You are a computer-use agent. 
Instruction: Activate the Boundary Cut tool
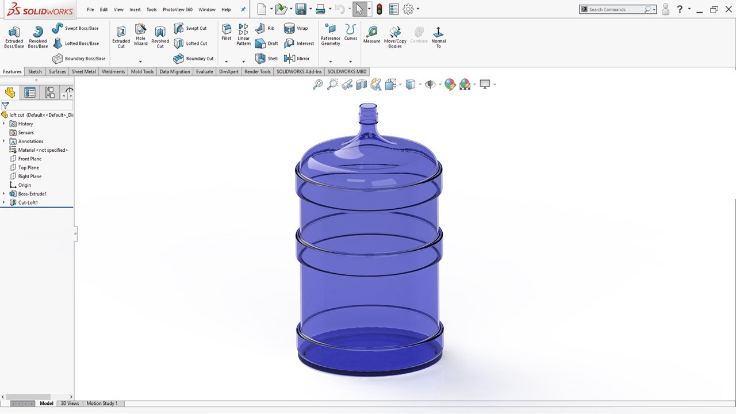tap(194, 58)
